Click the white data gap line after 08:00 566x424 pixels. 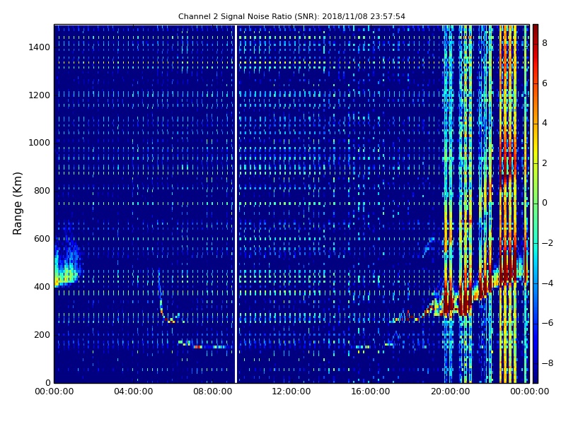[x=236, y=204]
